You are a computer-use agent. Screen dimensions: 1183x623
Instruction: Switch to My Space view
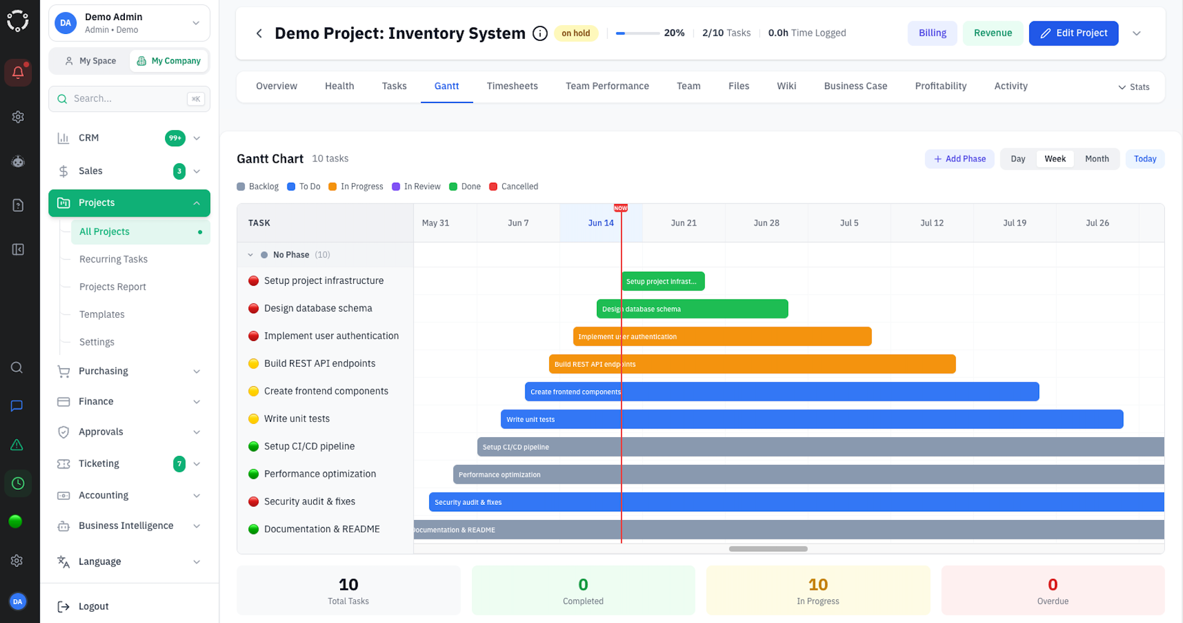90,61
